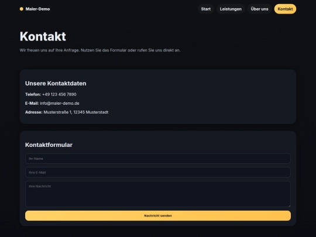Click email info@maler-demo.de

coord(60,103)
